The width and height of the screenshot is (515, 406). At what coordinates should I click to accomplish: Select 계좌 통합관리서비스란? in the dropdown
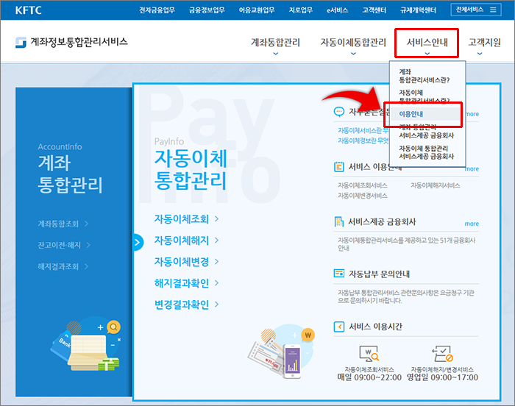coord(424,76)
